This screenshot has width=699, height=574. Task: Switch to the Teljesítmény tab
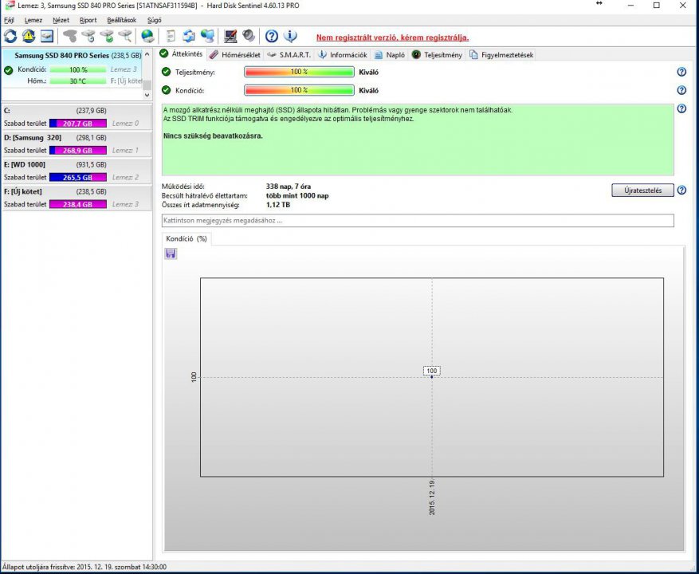[437, 55]
